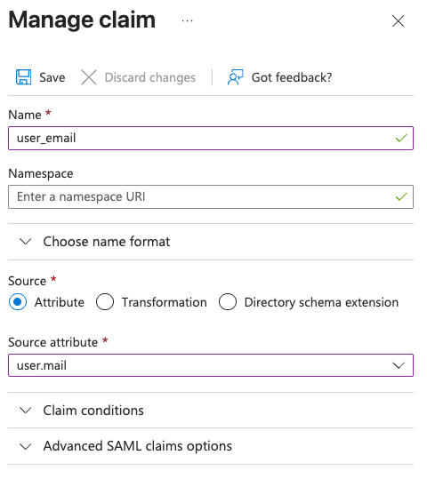Click the chevron beside Claim conditions
Screen dimensions: 427x487
tap(25, 411)
